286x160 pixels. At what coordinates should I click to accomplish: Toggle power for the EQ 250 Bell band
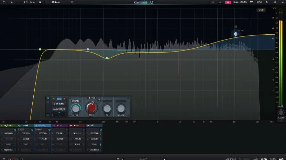tap(32, 130)
